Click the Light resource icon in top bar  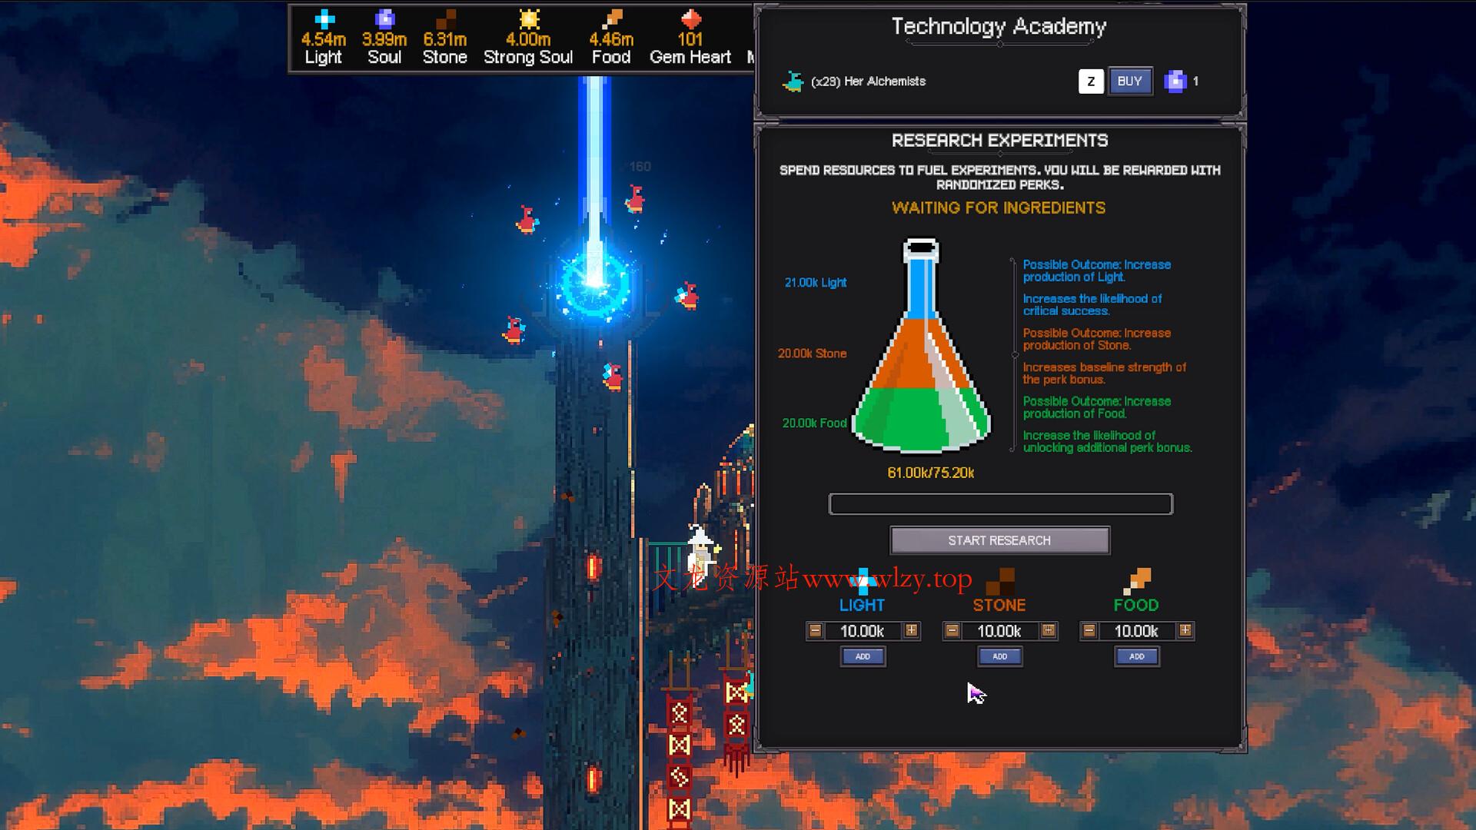(324, 19)
